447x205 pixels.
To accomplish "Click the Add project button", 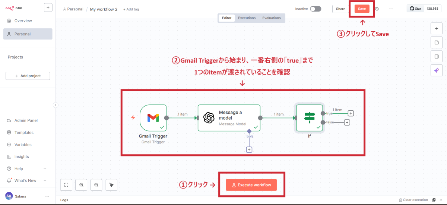I will point(28,76).
